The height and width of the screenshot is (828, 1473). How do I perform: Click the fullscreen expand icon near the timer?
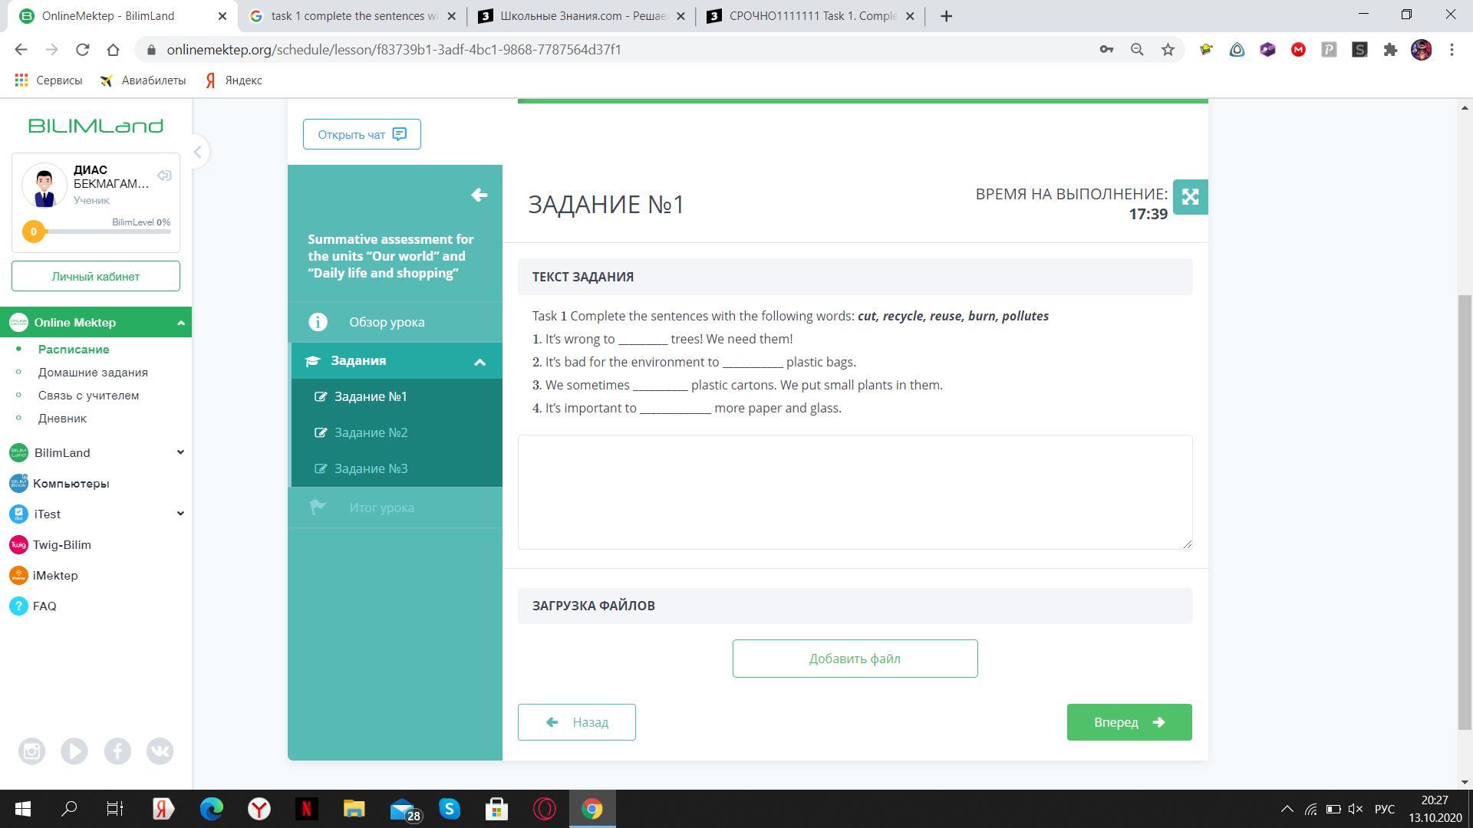1190,197
